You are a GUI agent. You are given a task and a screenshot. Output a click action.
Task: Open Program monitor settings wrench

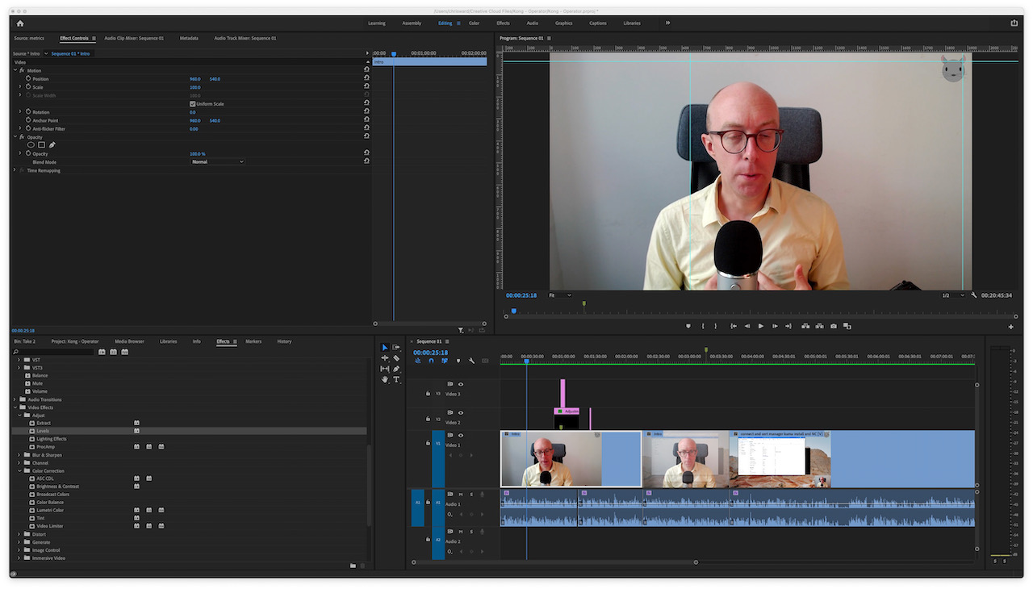974,295
